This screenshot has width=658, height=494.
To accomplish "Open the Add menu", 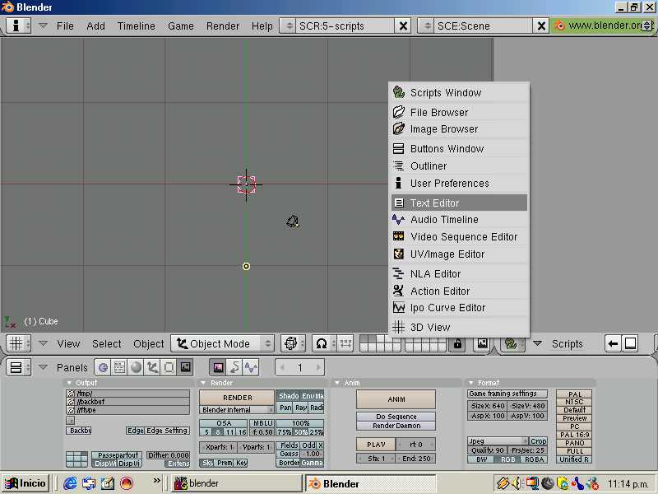I will [x=95, y=26].
